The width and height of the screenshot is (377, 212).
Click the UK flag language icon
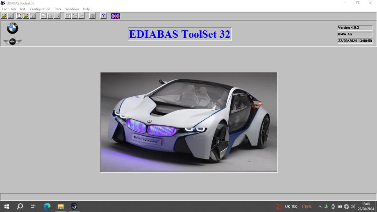click(115, 16)
